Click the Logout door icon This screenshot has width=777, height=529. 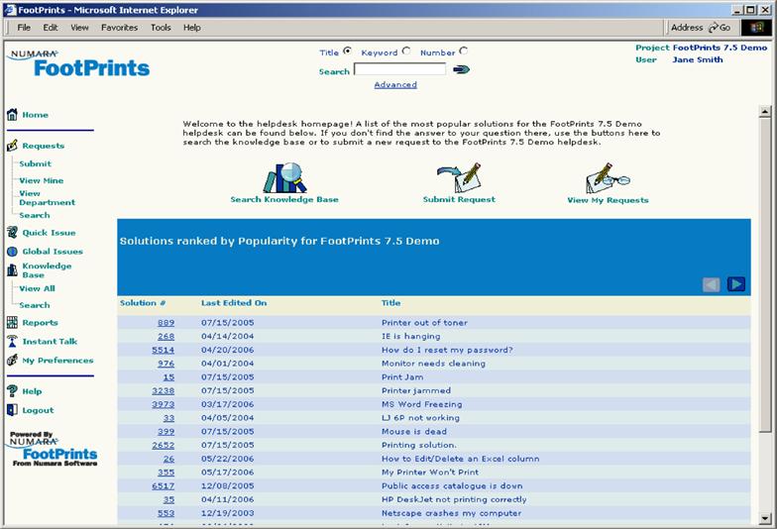(12, 410)
